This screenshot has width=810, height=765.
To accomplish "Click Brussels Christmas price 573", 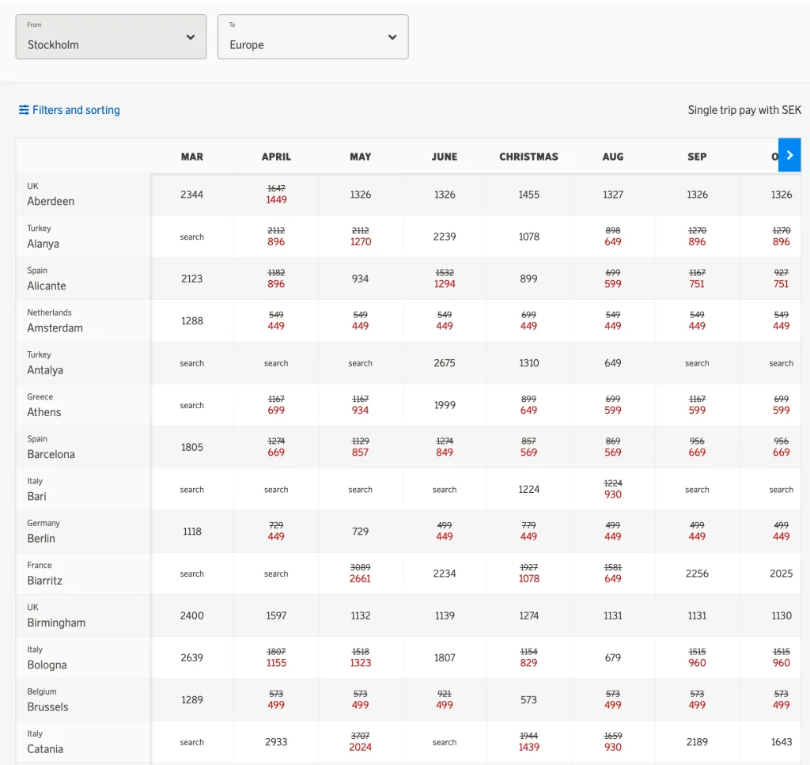I will coord(529,700).
